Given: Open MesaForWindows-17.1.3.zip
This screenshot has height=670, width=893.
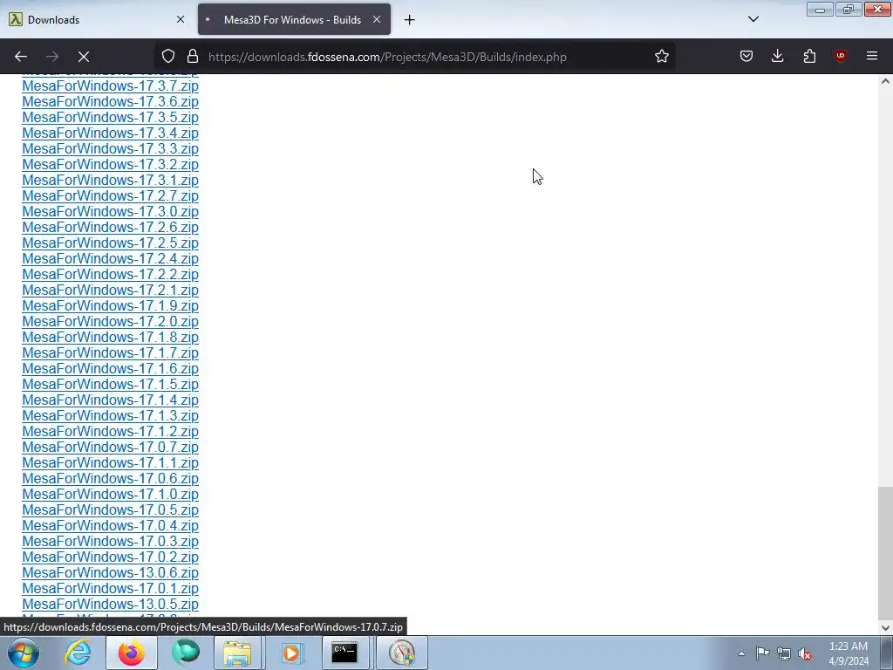Looking at the screenshot, I should click(x=111, y=416).
